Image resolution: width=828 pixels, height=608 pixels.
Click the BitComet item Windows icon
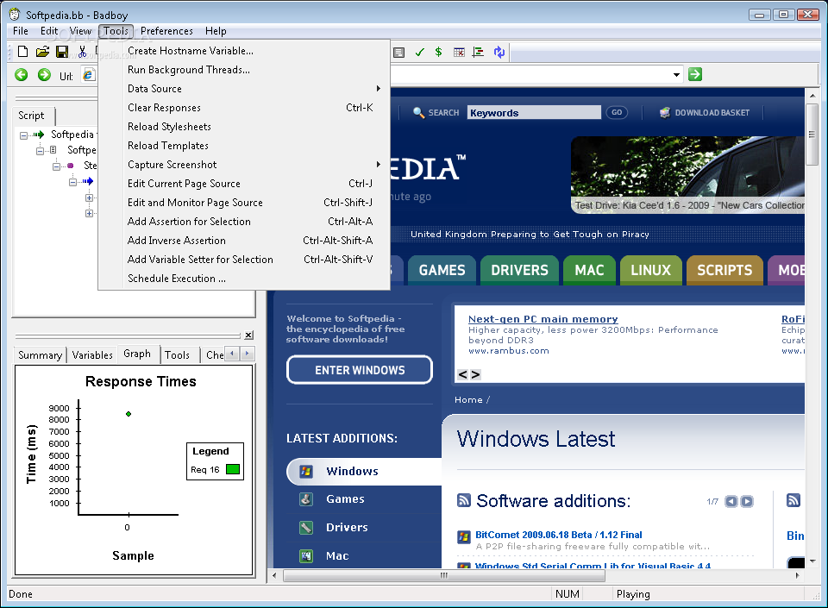[464, 536]
